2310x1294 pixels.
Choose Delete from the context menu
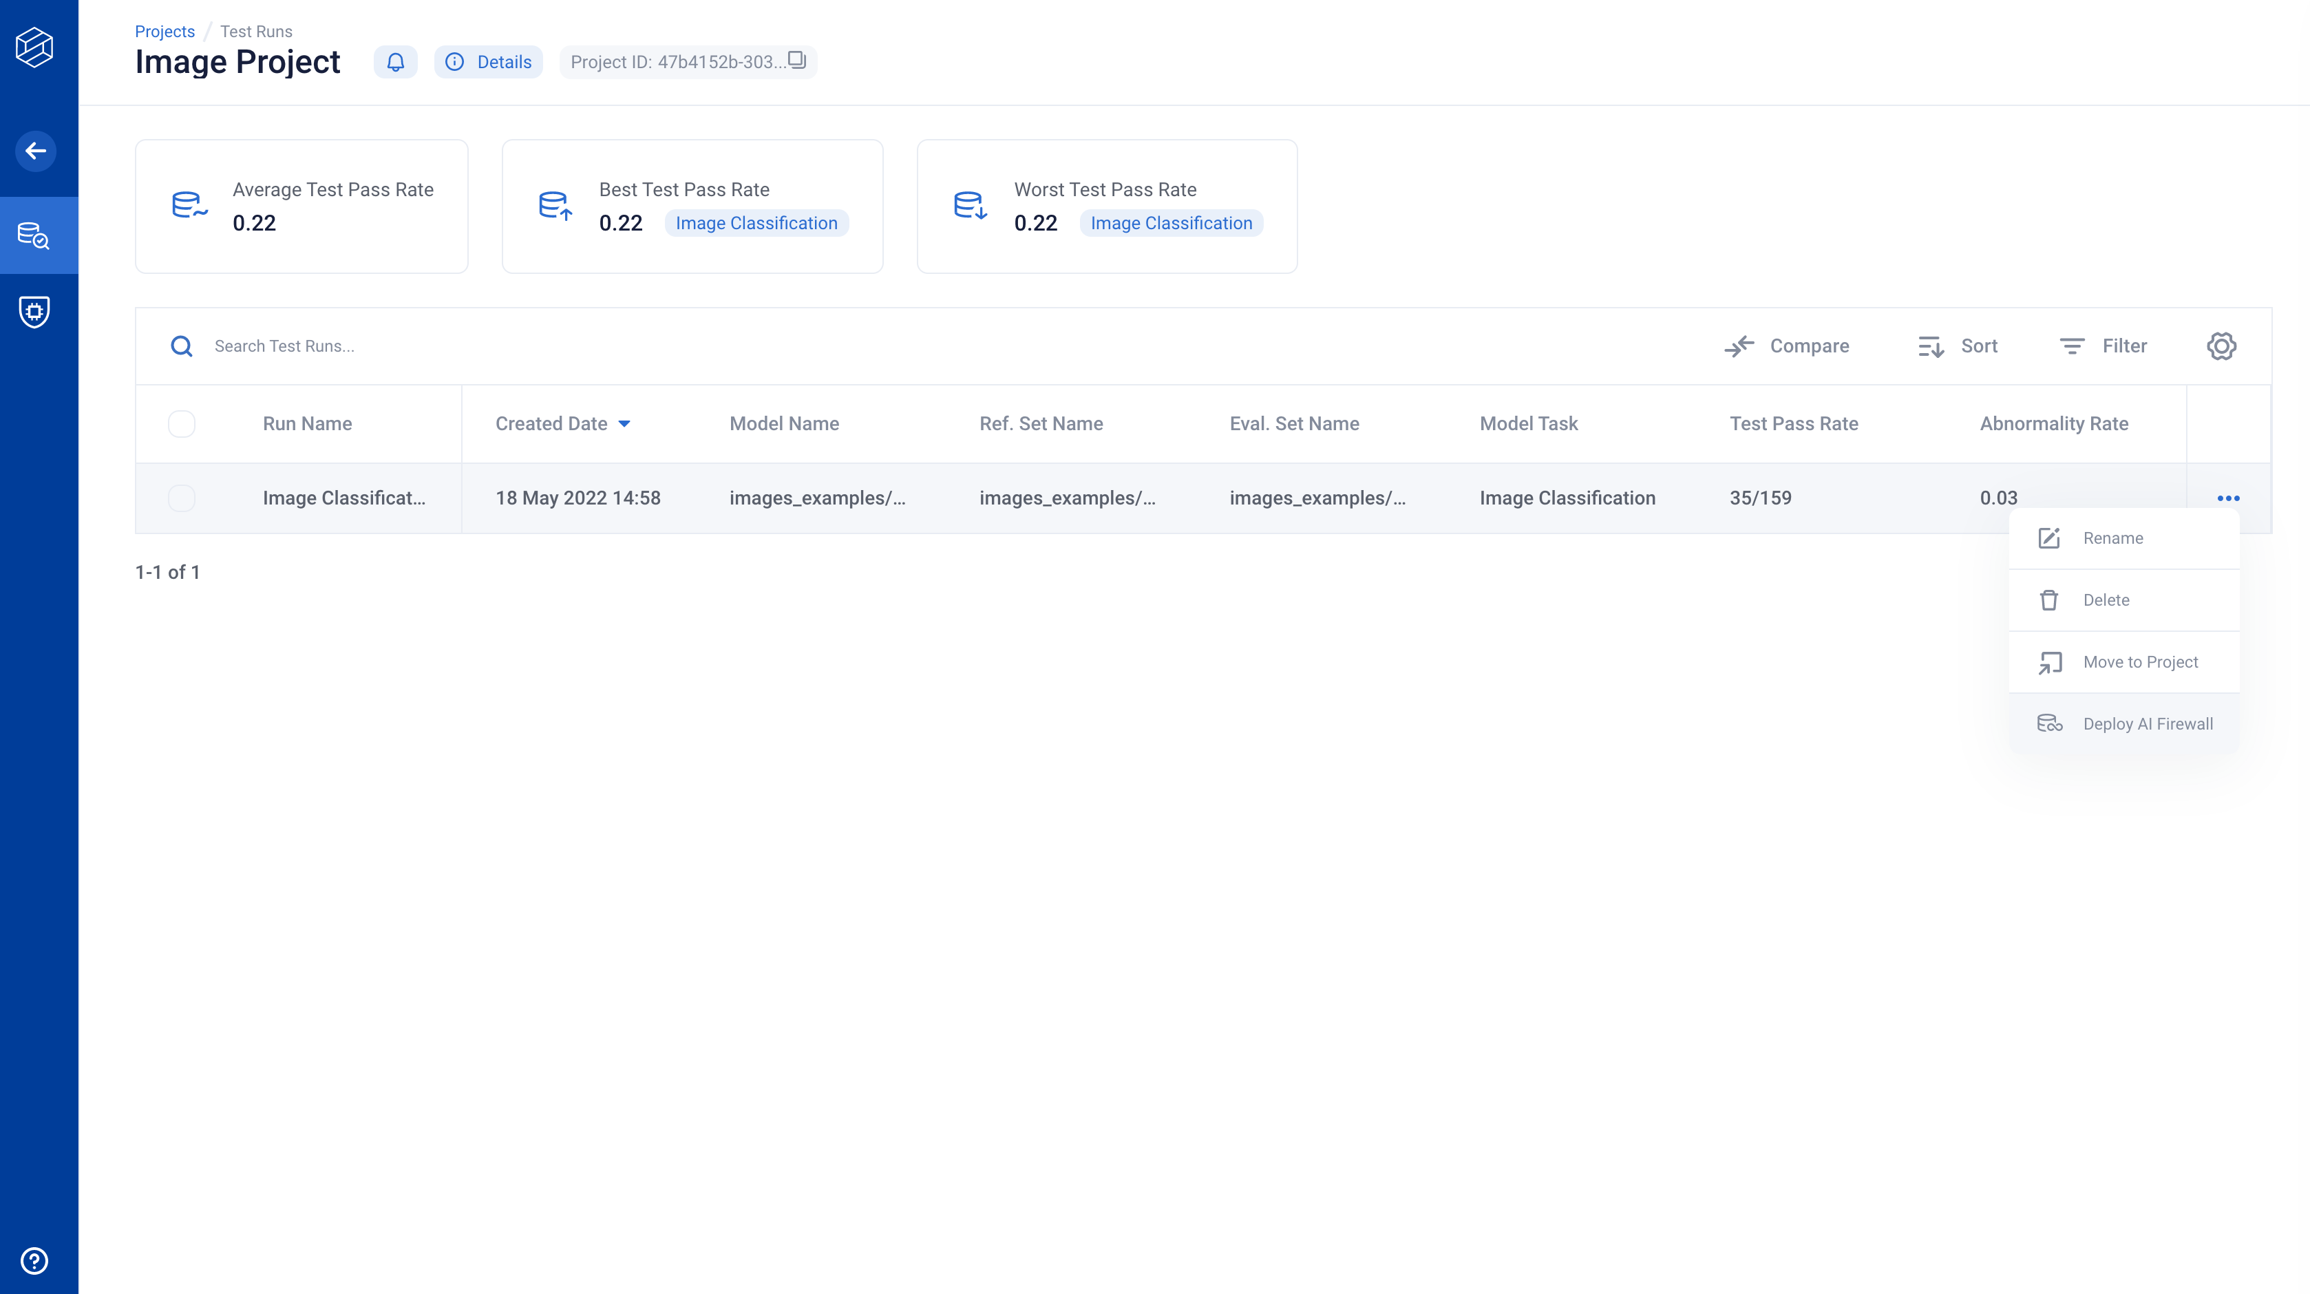(2123, 600)
